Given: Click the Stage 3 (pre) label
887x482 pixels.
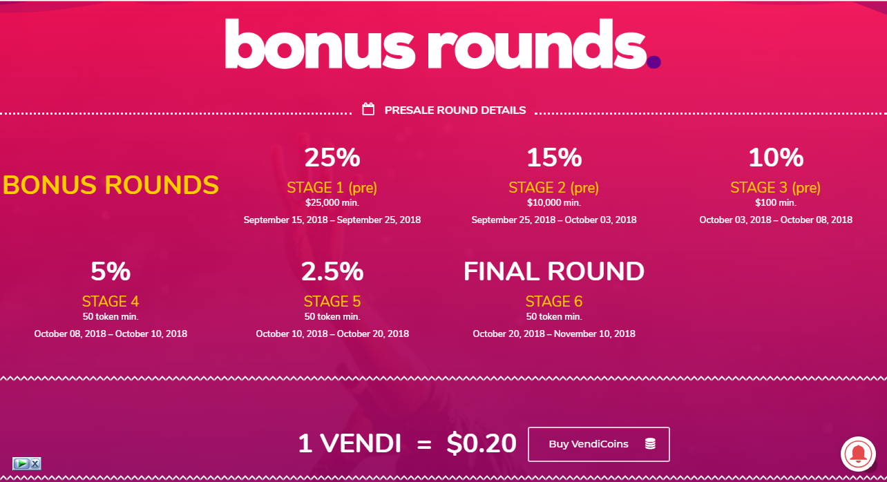Looking at the screenshot, I should [x=776, y=187].
